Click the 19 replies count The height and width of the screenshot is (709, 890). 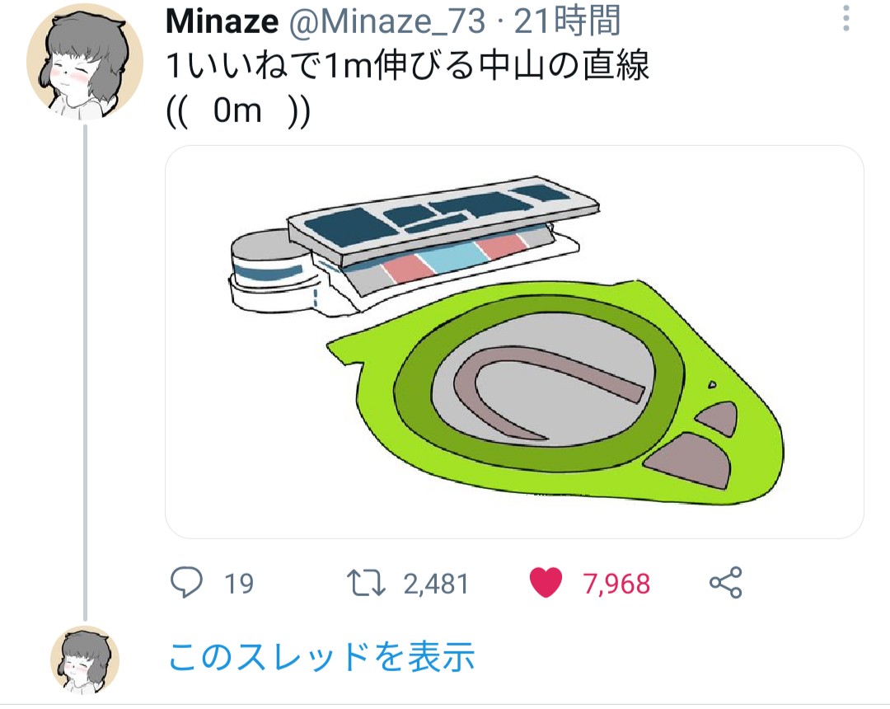tap(239, 585)
